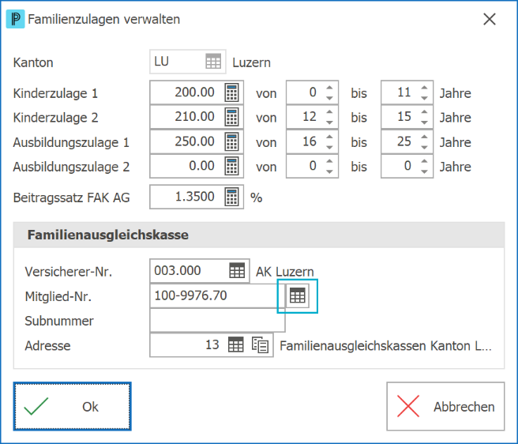
Task: Open calculator for Kinderzulage 1 amount
Action: 231,92
